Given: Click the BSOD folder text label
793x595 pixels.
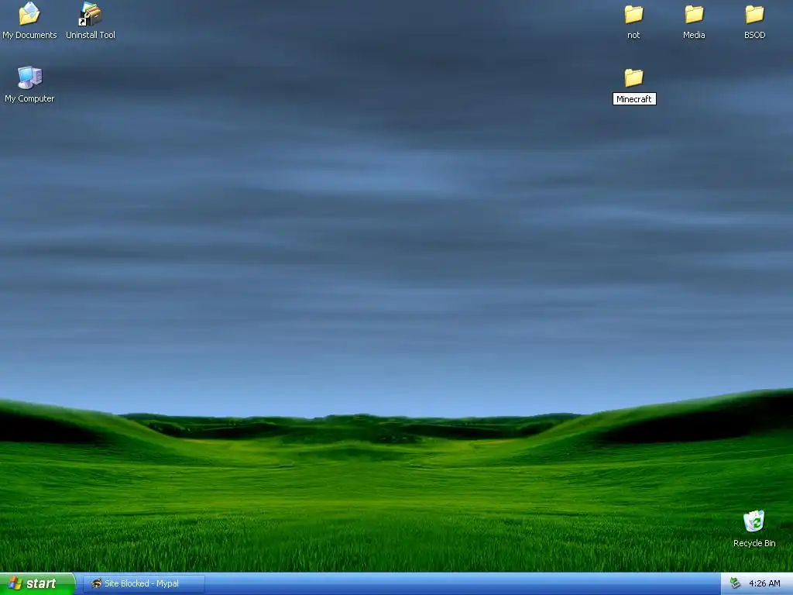Looking at the screenshot, I should (x=754, y=35).
